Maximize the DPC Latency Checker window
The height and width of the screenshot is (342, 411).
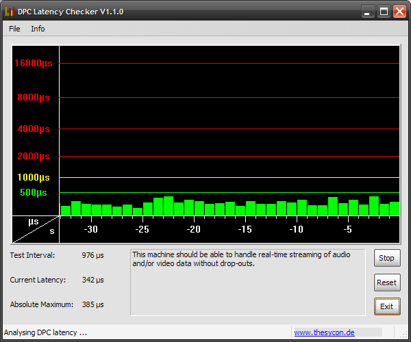384,12
